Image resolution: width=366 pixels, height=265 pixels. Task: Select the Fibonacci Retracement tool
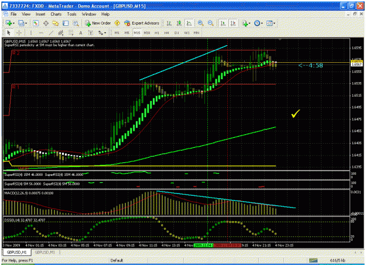pos(71,33)
